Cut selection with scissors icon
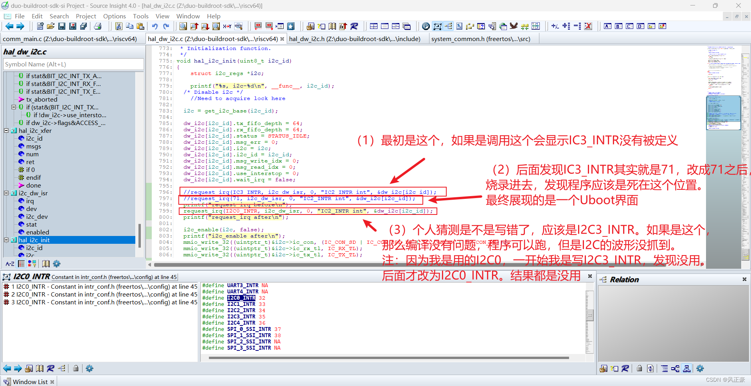The width and height of the screenshot is (751, 386). point(119,26)
